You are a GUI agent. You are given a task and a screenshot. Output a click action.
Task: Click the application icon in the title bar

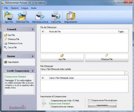click(x=3, y=3)
